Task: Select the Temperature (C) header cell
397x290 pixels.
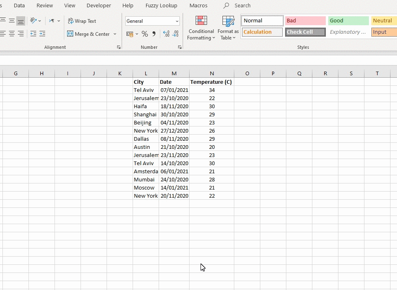Action: (211, 82)
